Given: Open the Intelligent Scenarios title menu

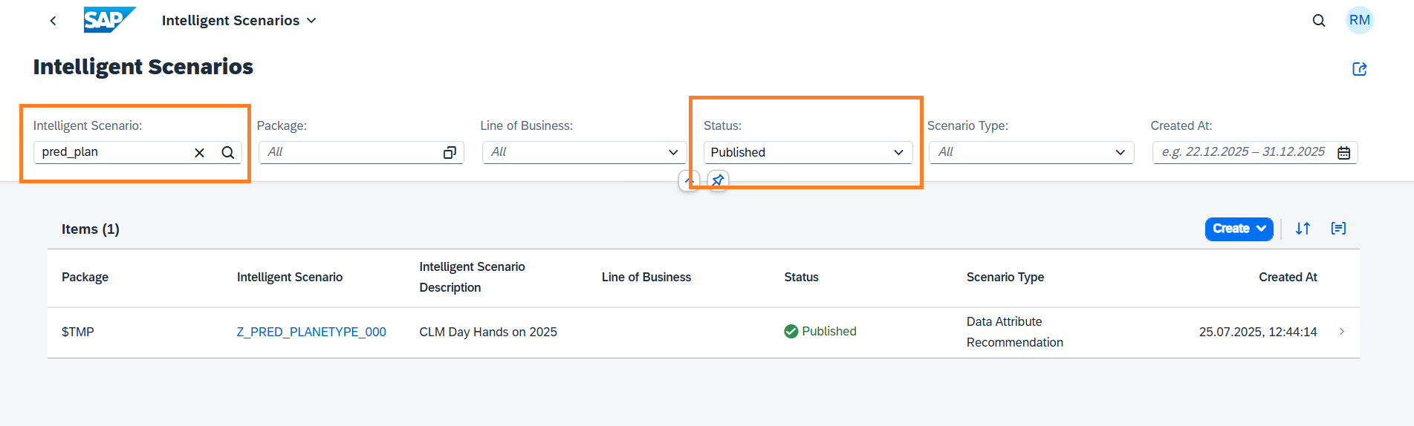Looking at the screenshot, I should [239, 21].
